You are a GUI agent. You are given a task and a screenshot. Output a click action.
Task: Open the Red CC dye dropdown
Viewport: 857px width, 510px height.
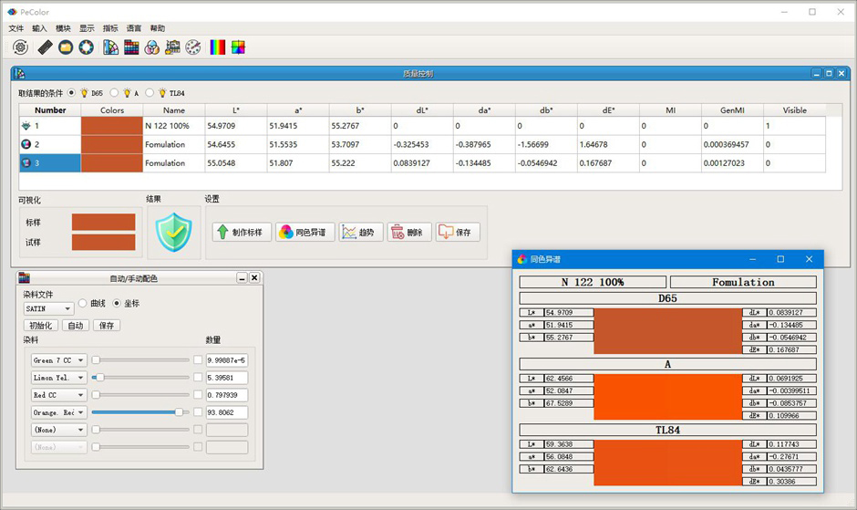click(x=57, y=395)
